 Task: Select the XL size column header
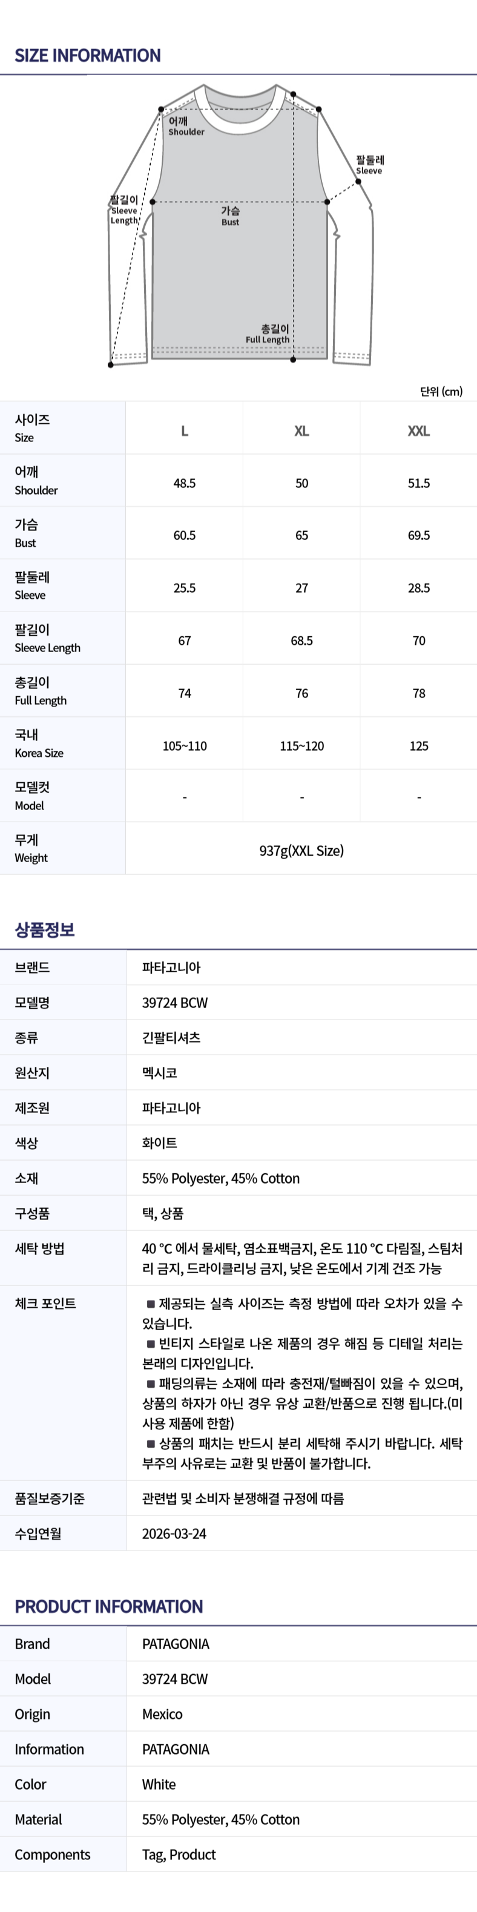point(301,430)
